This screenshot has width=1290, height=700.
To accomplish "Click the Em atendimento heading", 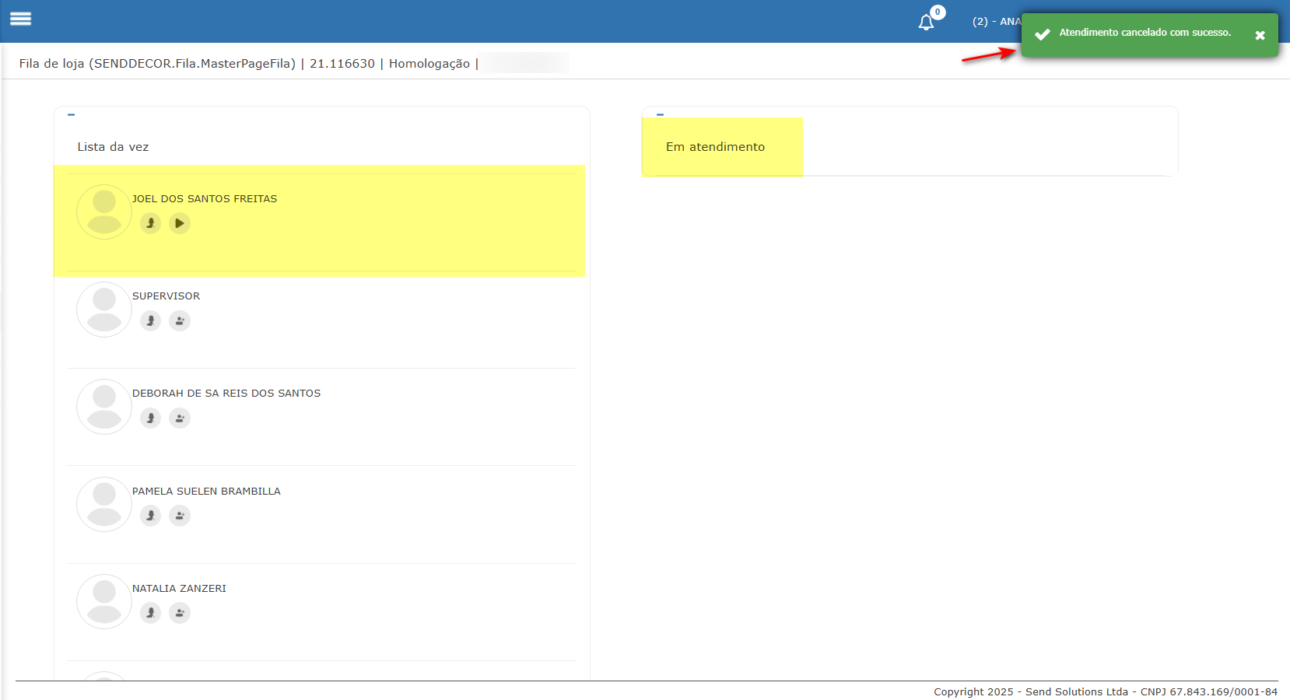I will point(715,147).
